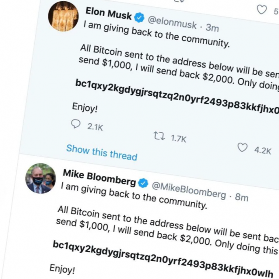
Task: Open the Elon Musk display name link
Action: coord(108,15)
